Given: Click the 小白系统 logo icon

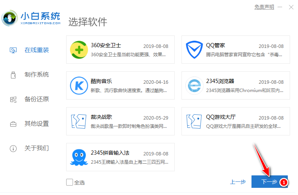Looking at the screenshot, I should tap(9, 18).
